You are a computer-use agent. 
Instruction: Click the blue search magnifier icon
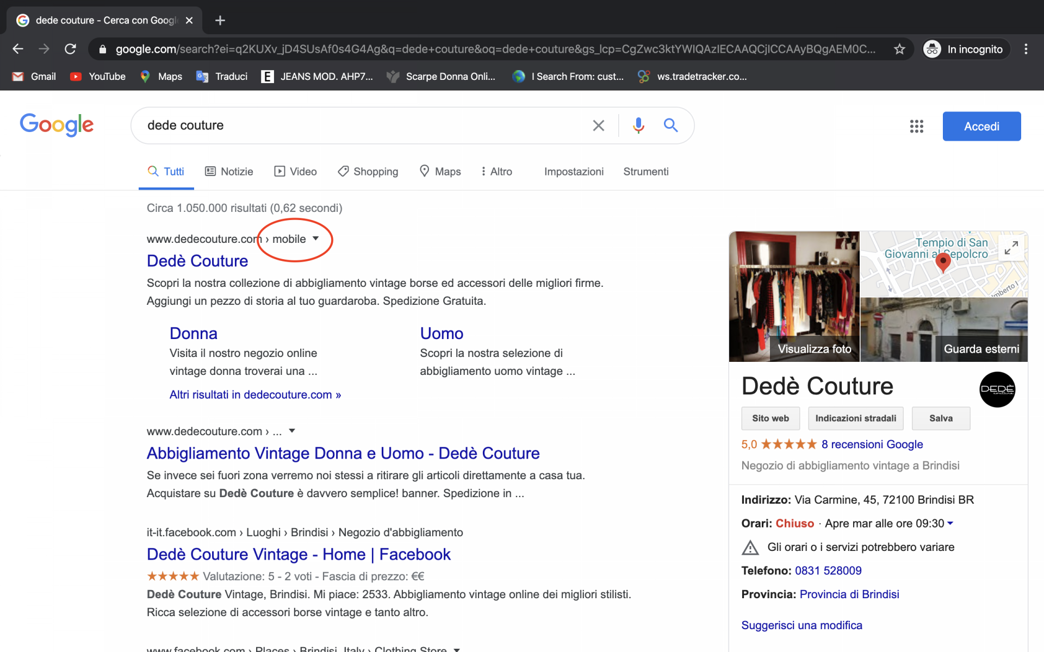click(670, 126)
